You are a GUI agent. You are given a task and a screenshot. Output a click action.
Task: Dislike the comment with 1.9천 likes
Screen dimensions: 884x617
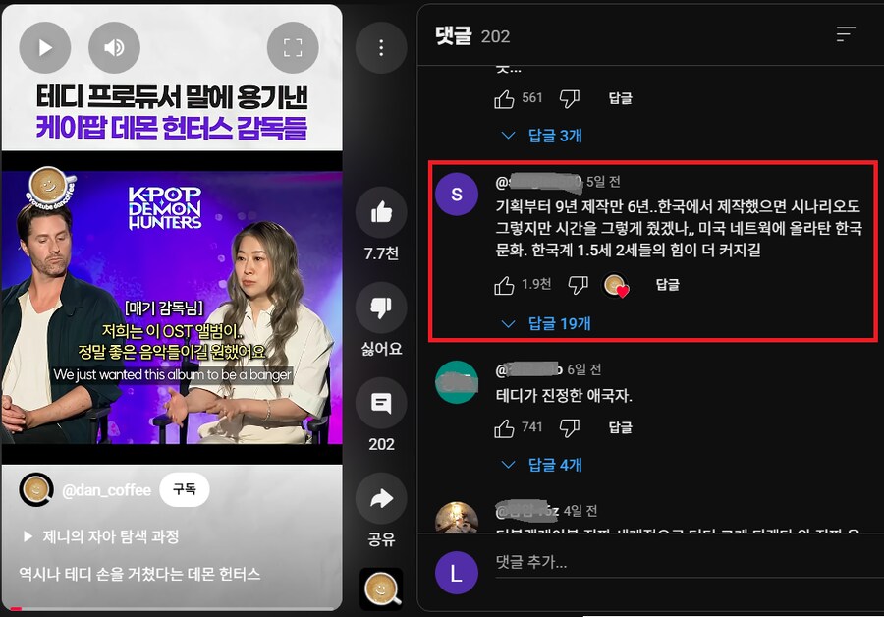click(578, 285)
